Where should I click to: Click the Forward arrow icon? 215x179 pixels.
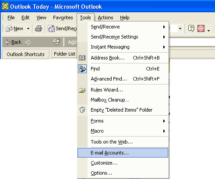coord(28,42)
